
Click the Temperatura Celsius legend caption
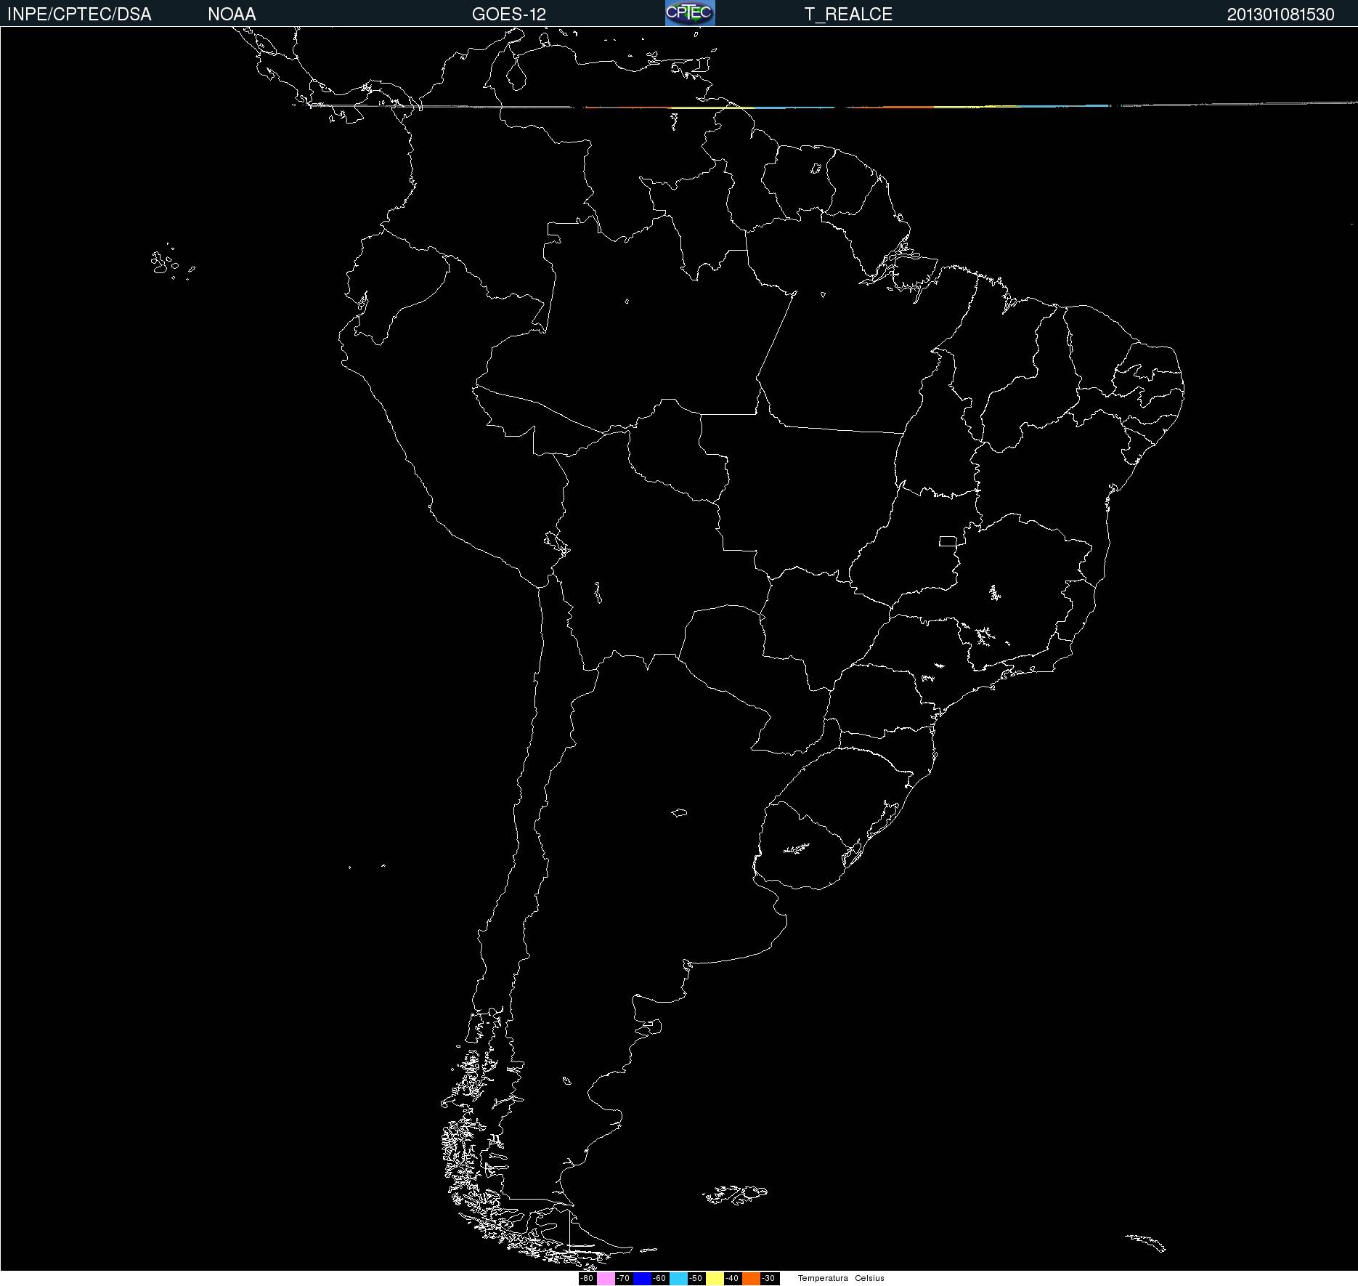841,1278
